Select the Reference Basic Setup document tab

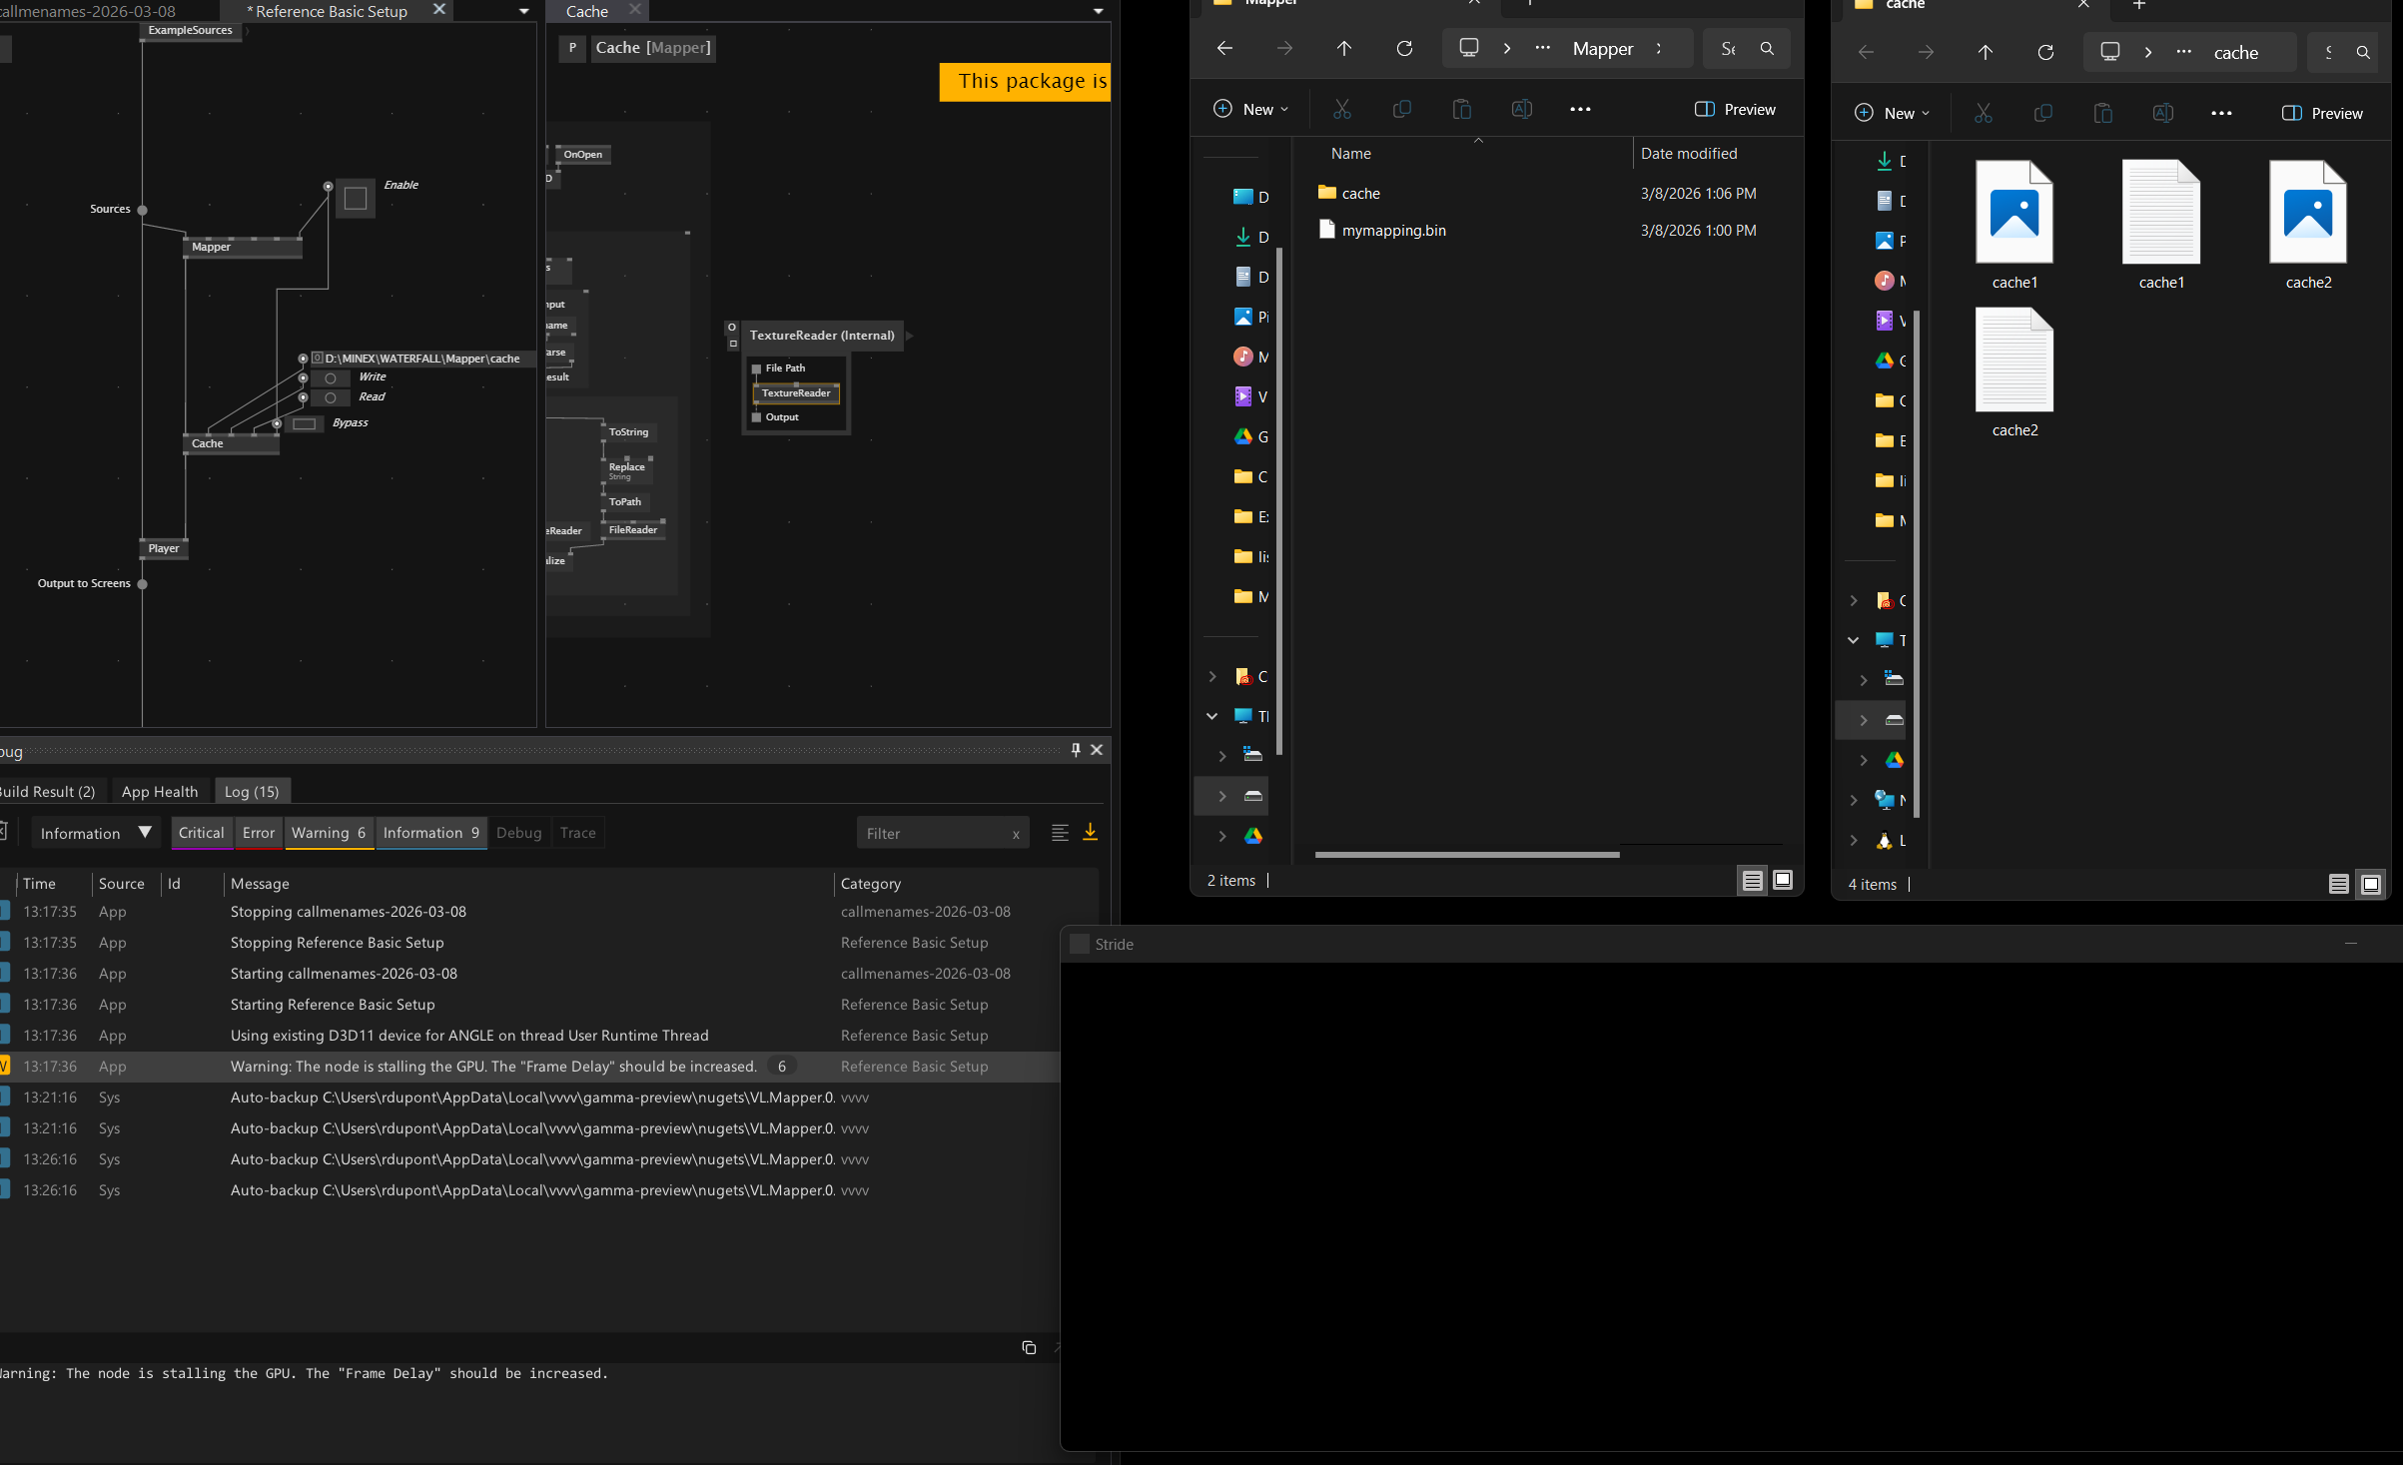(x=332, y=12)
